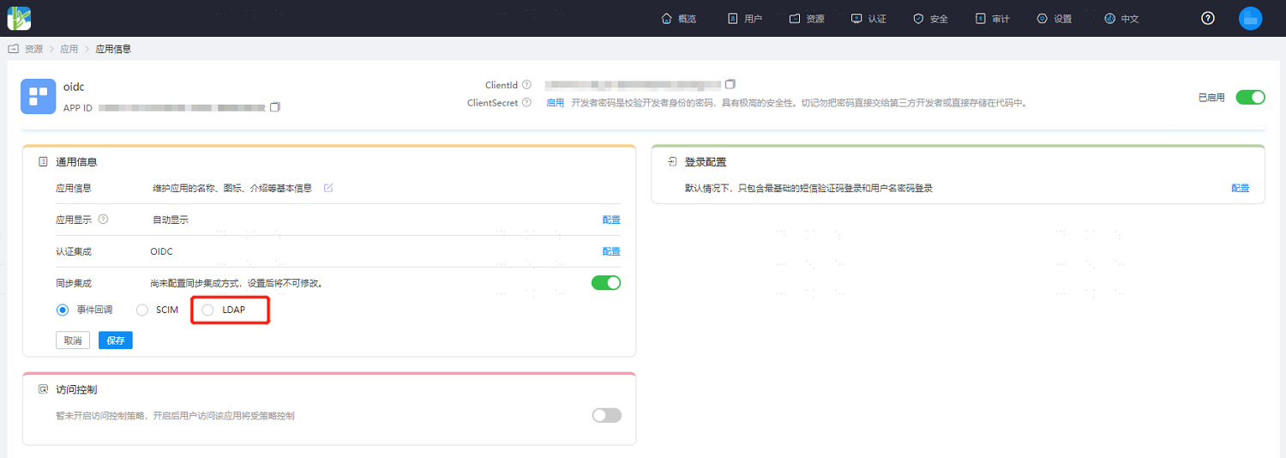The image size is (1286, 458).
Task: Open the 用户 menu in top navigation
Action: (x=745, y=18)
